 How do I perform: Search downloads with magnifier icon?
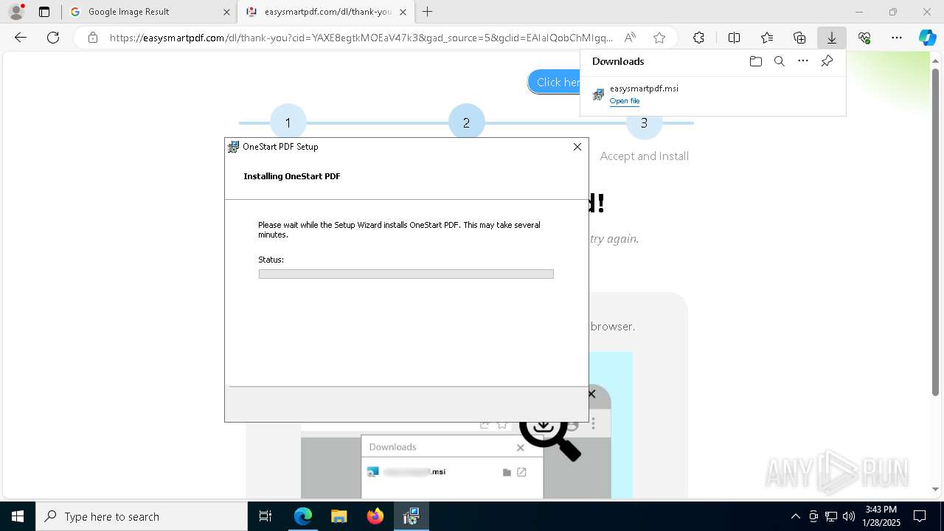779,61
